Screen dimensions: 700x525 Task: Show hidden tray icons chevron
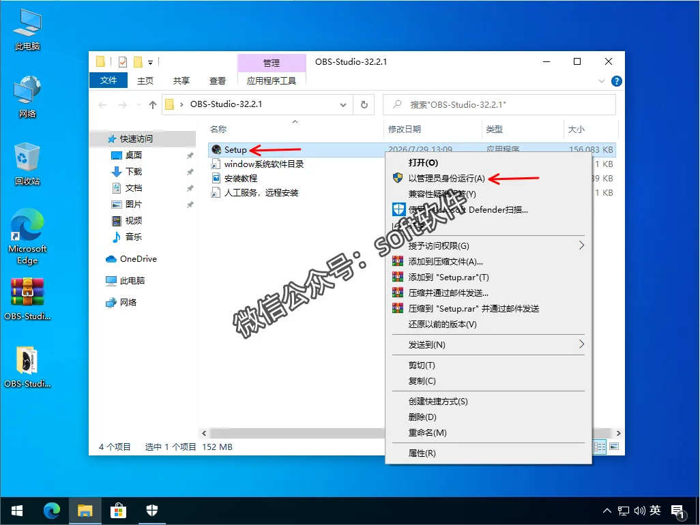[607, 511]
